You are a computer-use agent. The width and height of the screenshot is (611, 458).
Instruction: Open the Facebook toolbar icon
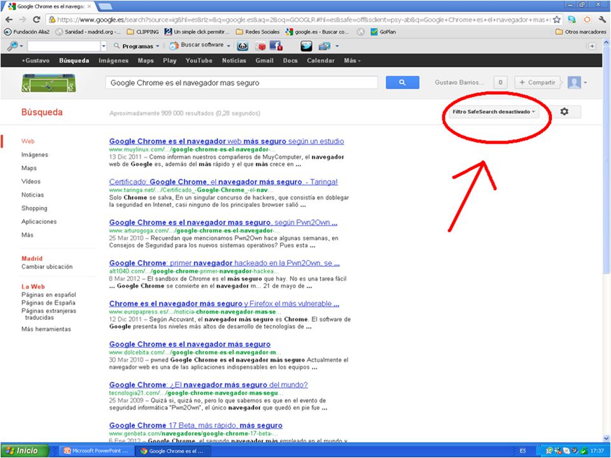point(276,46)
